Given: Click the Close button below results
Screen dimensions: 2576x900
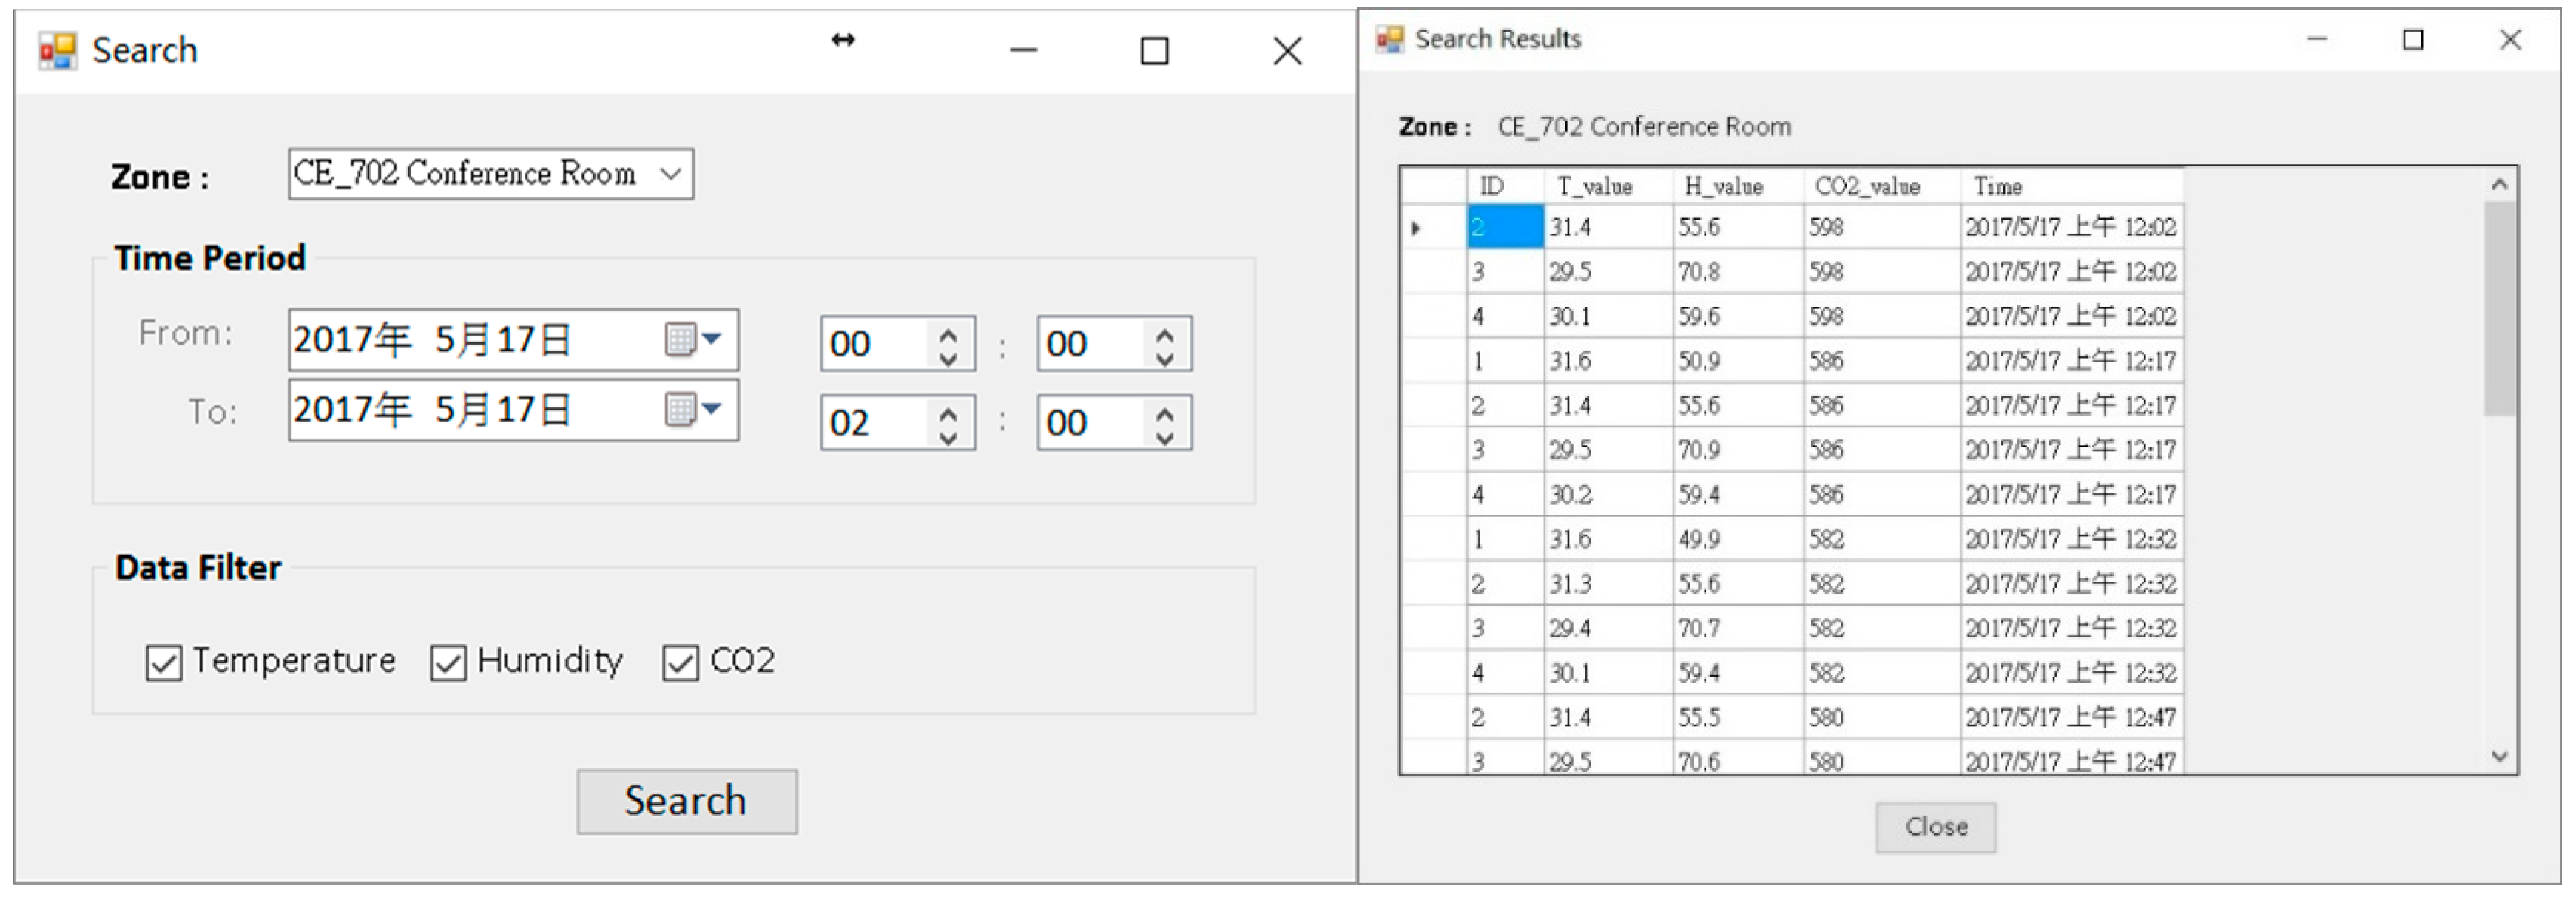Looking at the screenshot, I should 1935,827.
